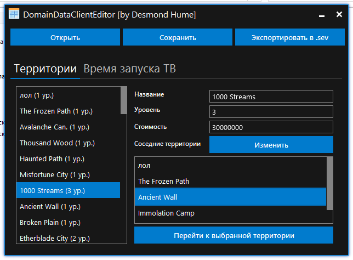
Task: Close the DomainDataClientEditor window
Action: coord(339,14)
